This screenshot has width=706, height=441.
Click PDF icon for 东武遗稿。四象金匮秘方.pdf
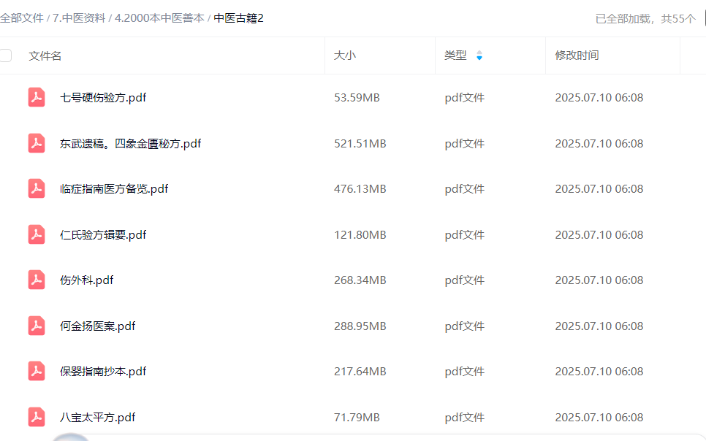pos(37,143)
